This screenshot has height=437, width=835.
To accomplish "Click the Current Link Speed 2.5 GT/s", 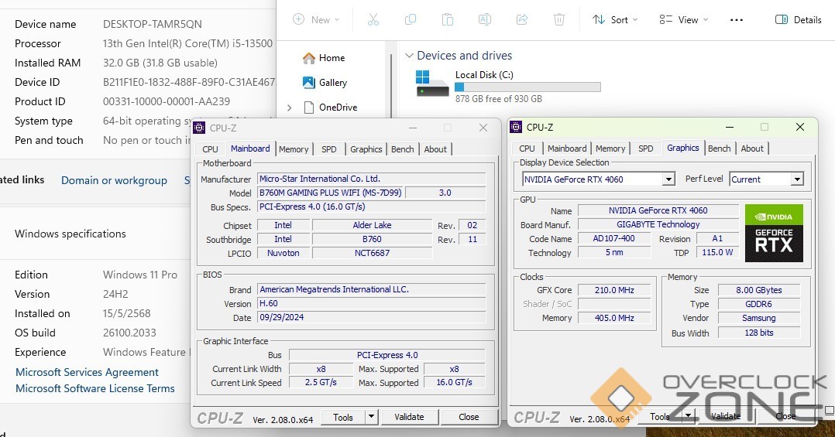I will coord(321,382).
